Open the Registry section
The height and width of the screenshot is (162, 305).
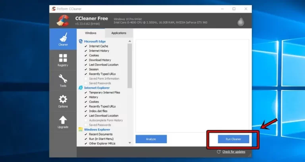tap(63, 60)
